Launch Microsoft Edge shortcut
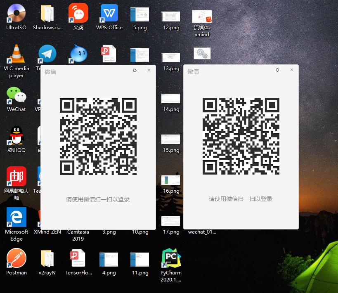The height and width of the screenshot is (293, 338). click(x=17, y=217)
